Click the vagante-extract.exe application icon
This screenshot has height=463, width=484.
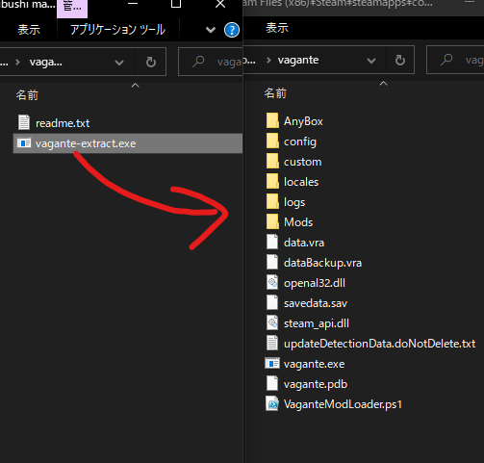point(24,143)
